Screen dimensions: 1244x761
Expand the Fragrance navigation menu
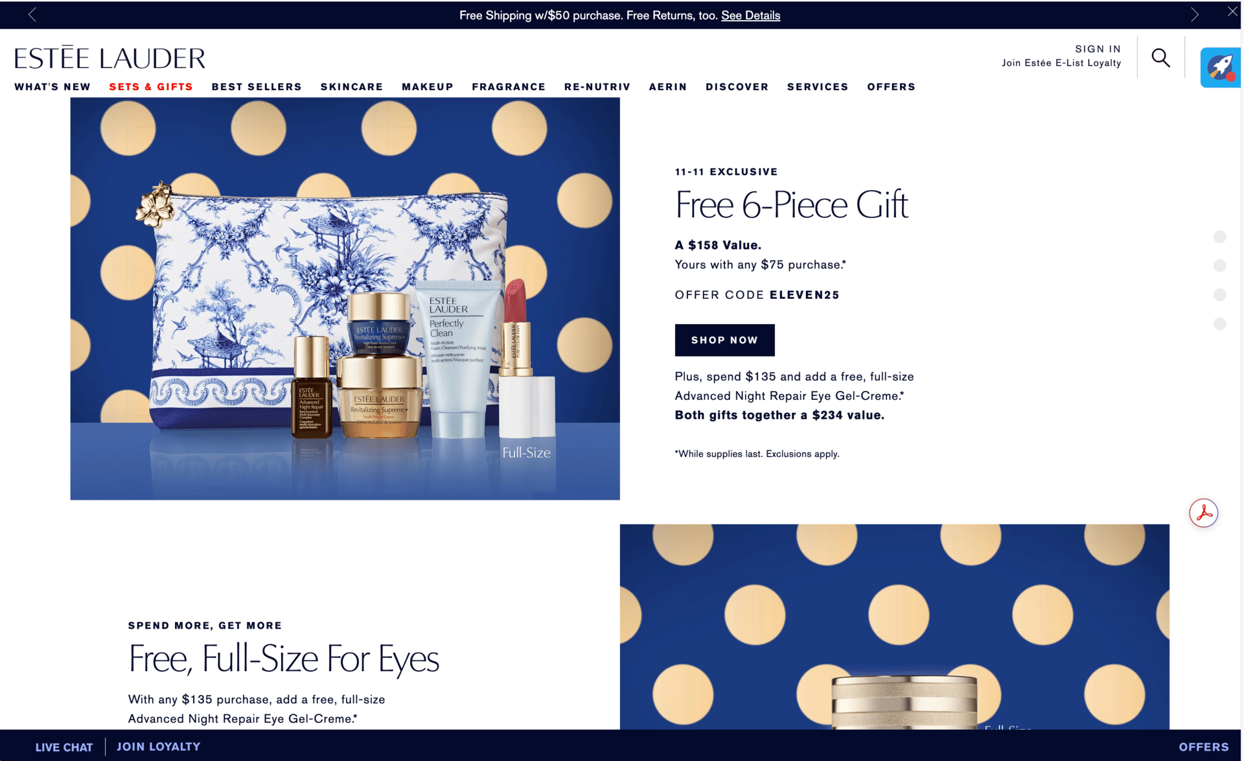[x=509, y=87]
